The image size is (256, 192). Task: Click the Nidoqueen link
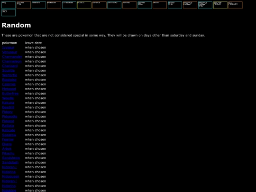click(10, 176)
